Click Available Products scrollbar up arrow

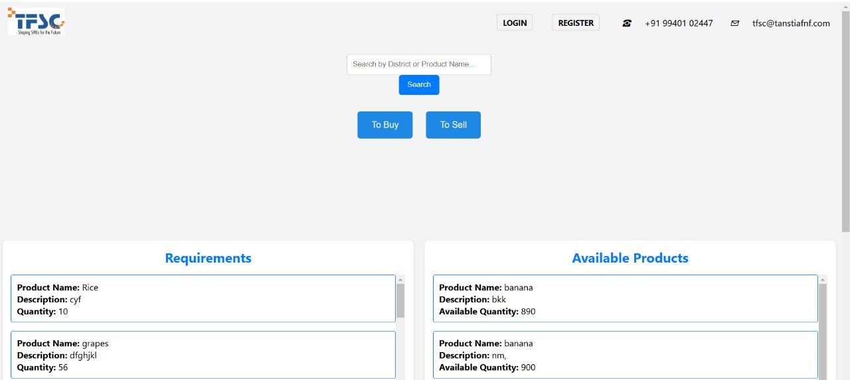pyautogui.click(x=823, y=280)
